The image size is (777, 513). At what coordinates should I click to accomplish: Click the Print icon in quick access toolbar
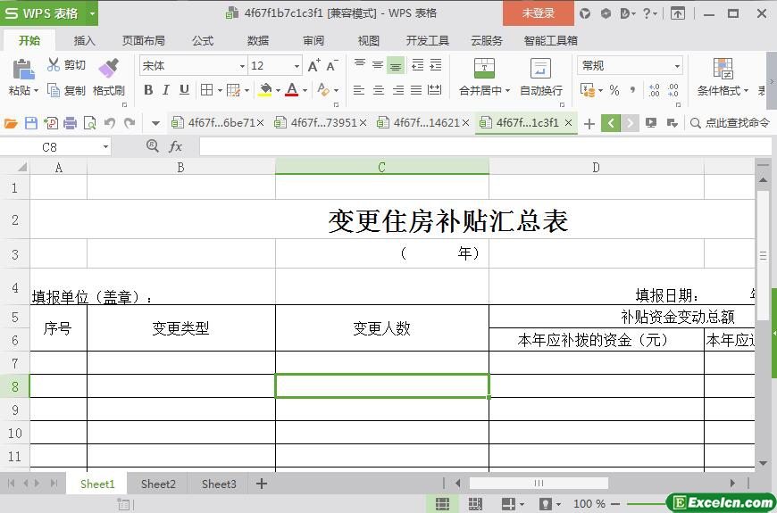coord(70,123)
